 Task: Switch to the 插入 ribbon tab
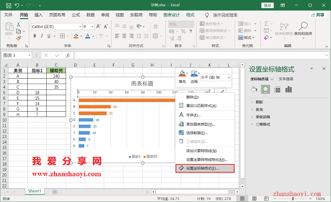click(38, 15)
